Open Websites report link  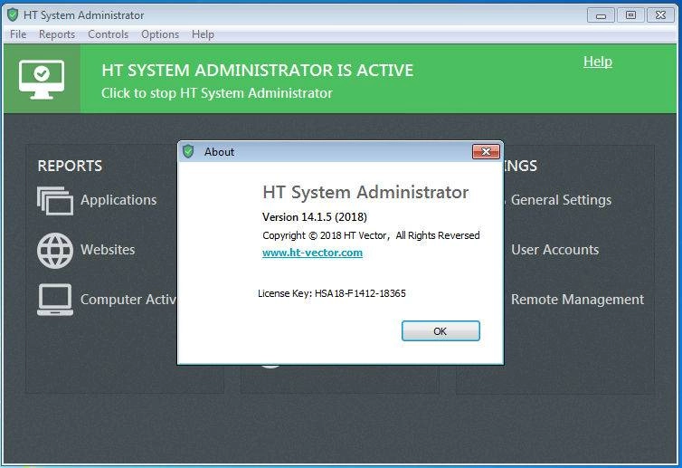(x=108, y=250)
